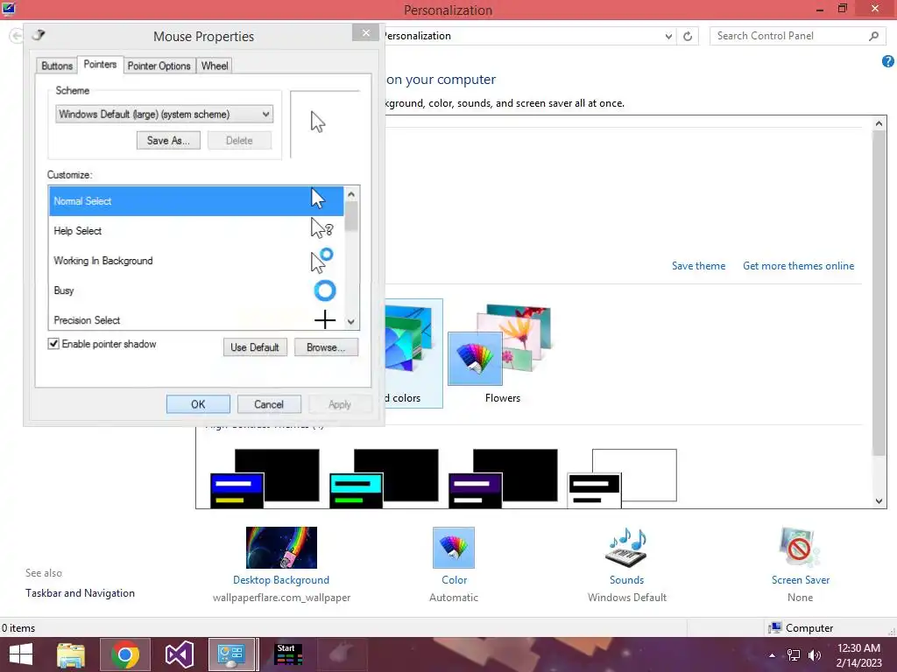Show hidden system tray icons
The width and height of the screenshot is (897, 672).
pyautogui.click(x=773, y=655)
